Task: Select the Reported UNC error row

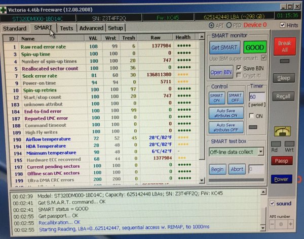Action: tap(103, 118)
